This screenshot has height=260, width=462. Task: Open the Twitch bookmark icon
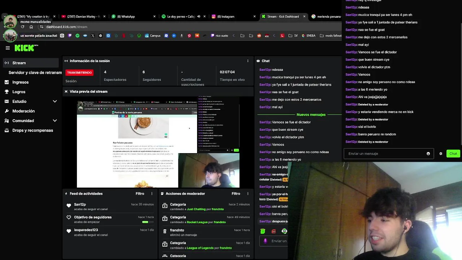pyautogui.click(x=70, y=36)
